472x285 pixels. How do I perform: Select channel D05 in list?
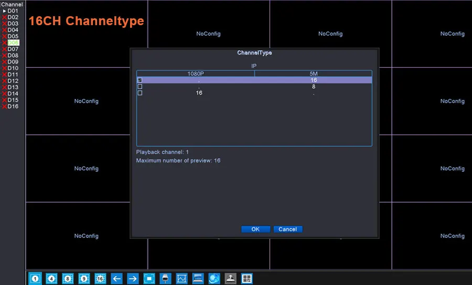[13, 36]
